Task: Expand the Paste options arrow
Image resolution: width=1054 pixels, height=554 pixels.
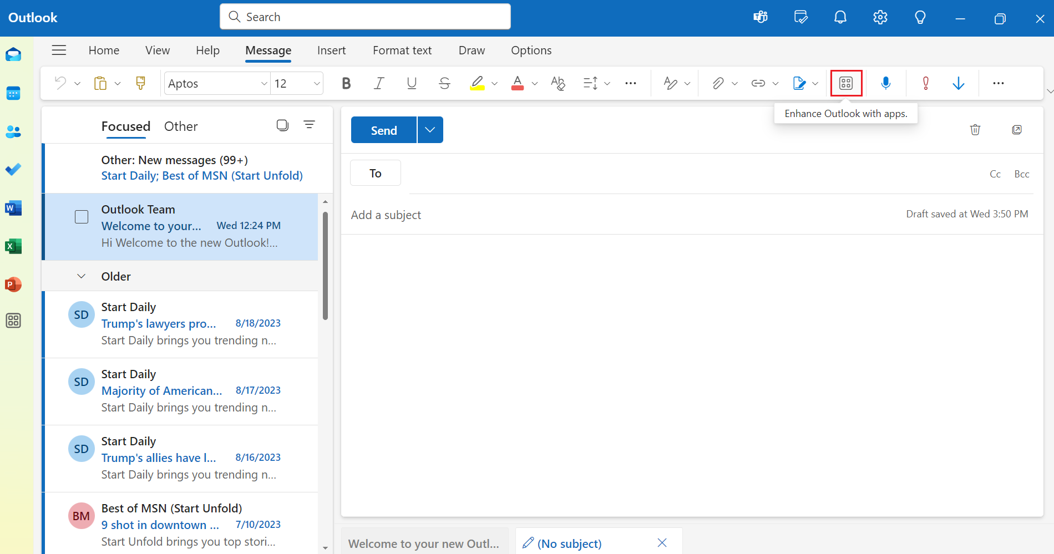Action: point(118,84)
